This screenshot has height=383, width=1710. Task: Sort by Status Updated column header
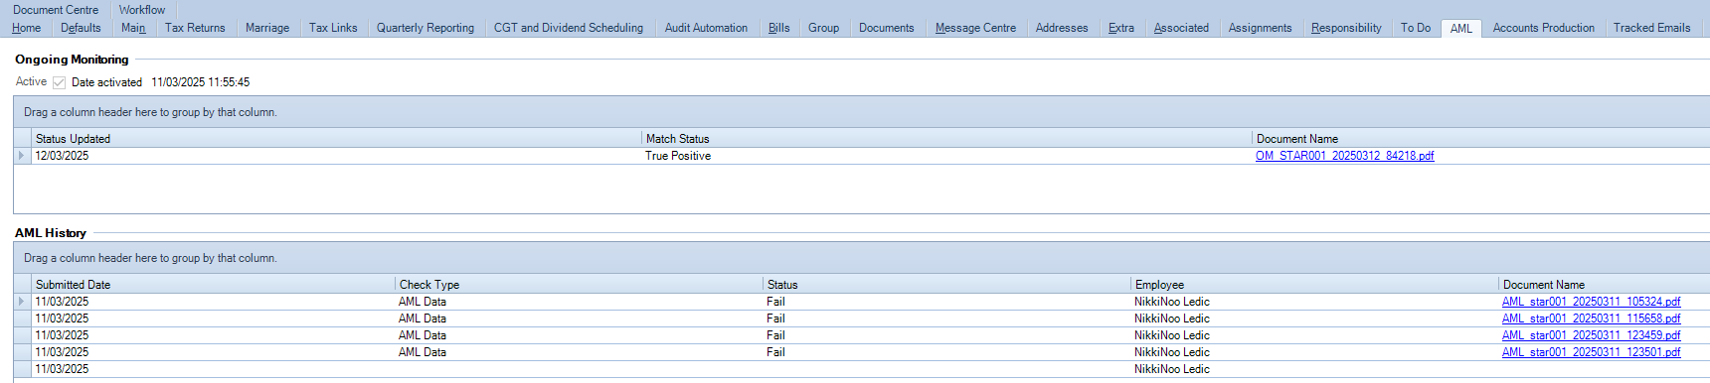pyautogui.click(x=336, y=139)
